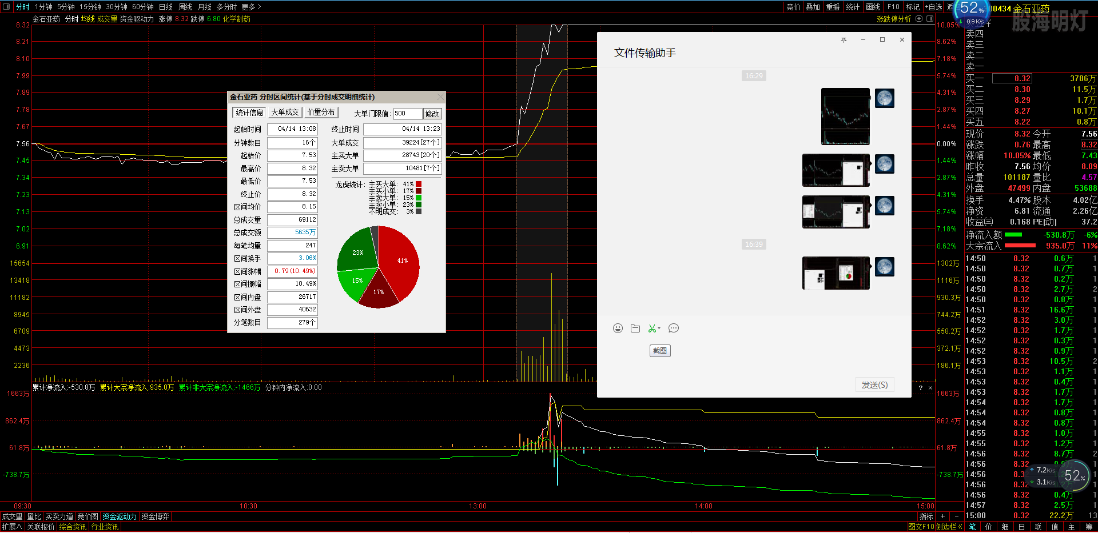
Task: Open 图文F10 link at bottom
Action: [921, 527]
